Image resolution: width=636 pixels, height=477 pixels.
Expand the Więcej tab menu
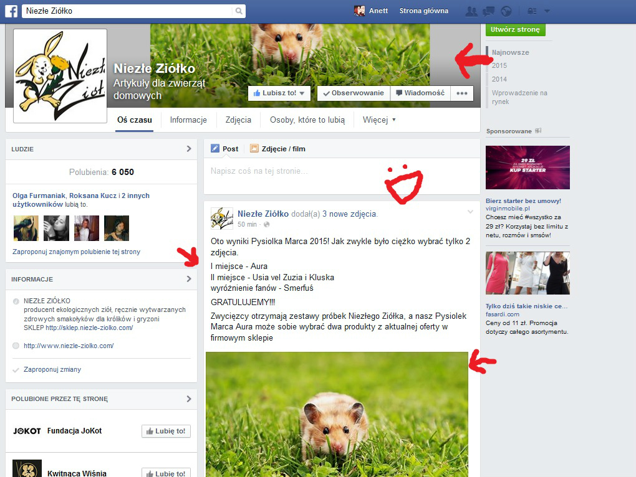(x=379, y=120)
